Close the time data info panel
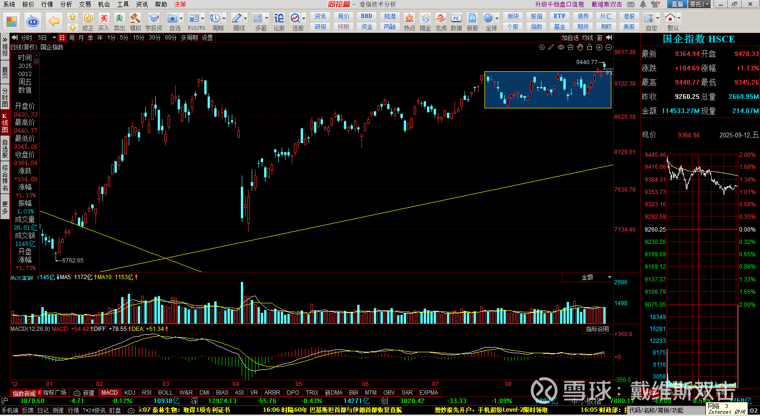This screenshot has height=416, width=760. 37,55
